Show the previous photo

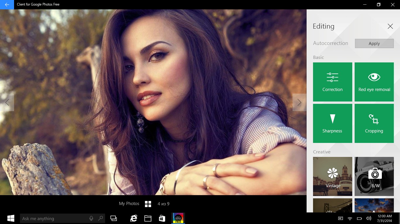point(7,102)
